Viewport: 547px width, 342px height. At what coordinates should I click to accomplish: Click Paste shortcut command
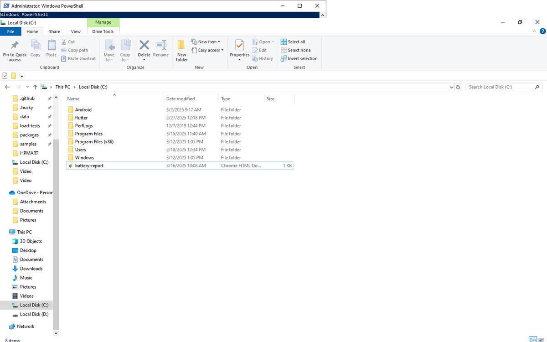click(78, 58)
